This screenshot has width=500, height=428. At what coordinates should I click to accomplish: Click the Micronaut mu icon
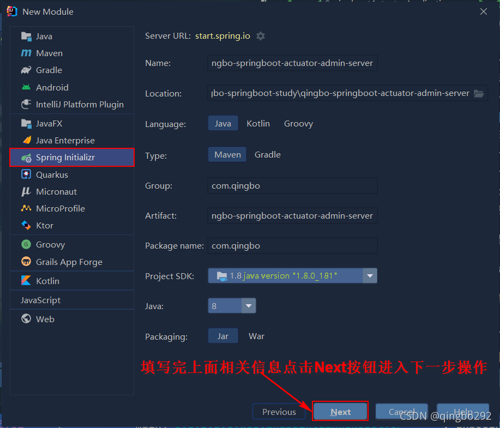point(26,192)
